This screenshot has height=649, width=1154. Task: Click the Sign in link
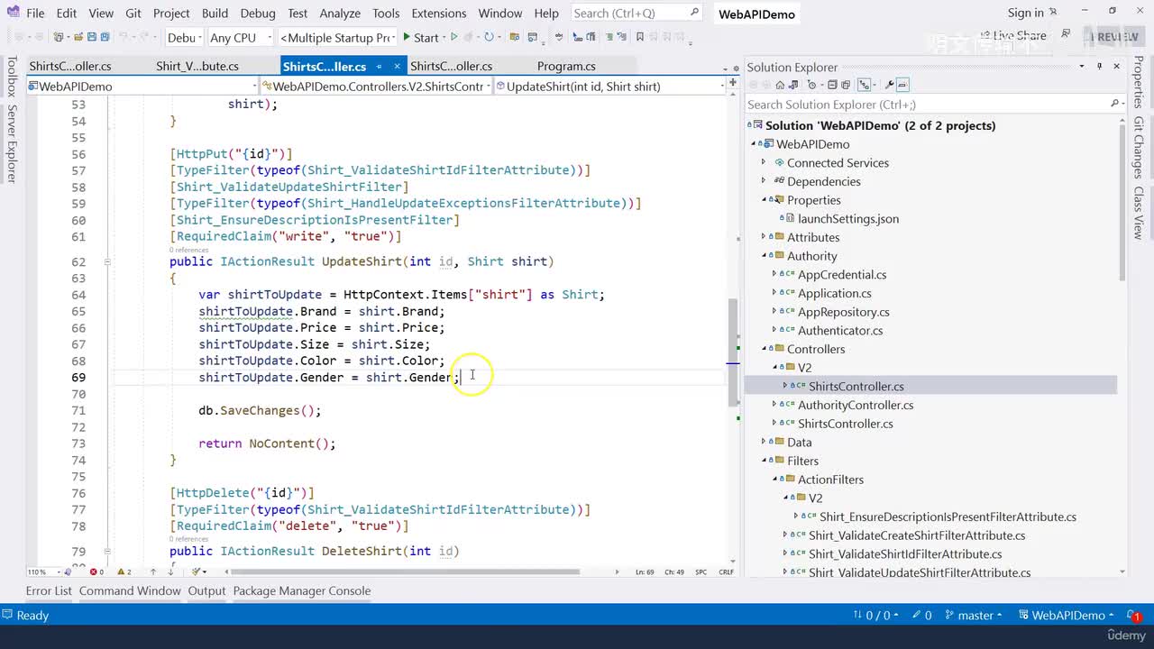coord(1025,13)
